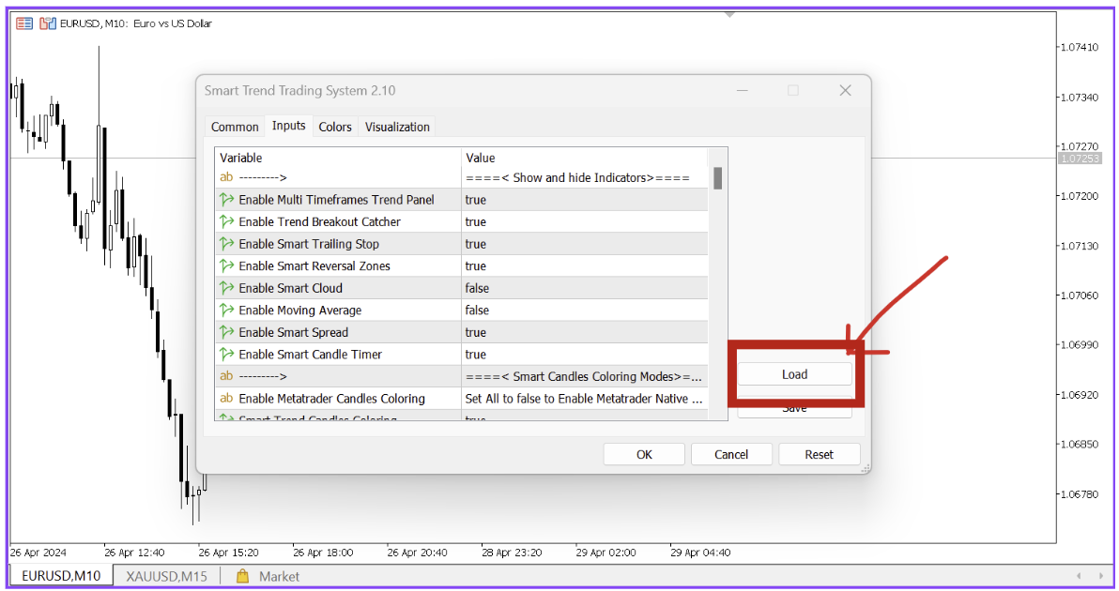The width and height of the screenshot is (1119, 591).
Task: Open the Visualization tab
Action: coord(397,127)
